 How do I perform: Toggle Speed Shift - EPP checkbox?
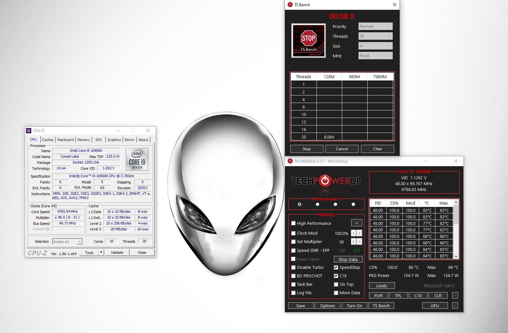(293, 250)
